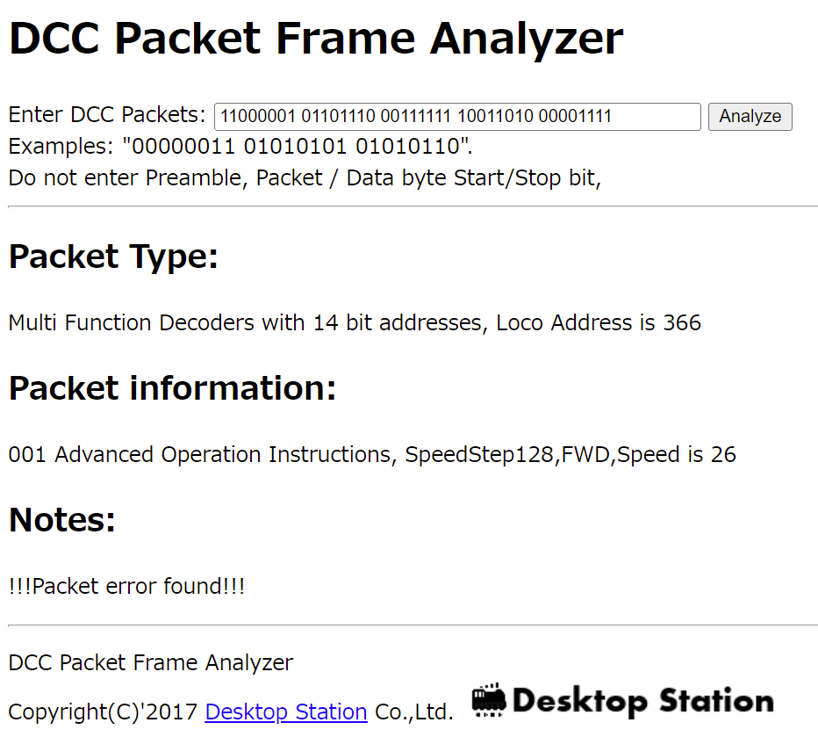Click the Packet error found message
Viewport: 818px width, 737px height.
pyautogui.click(x=126, y=586)
